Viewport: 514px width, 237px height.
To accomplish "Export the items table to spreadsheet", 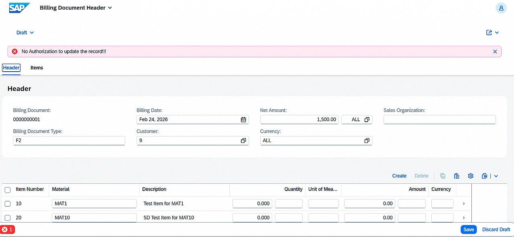I will pos(484,176).
